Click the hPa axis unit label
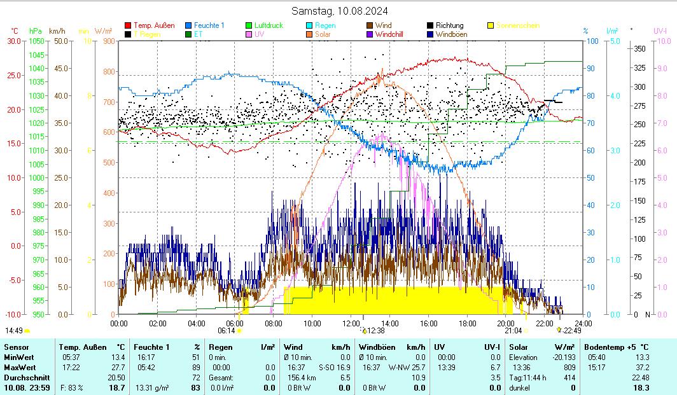 [x=36, y=31]
